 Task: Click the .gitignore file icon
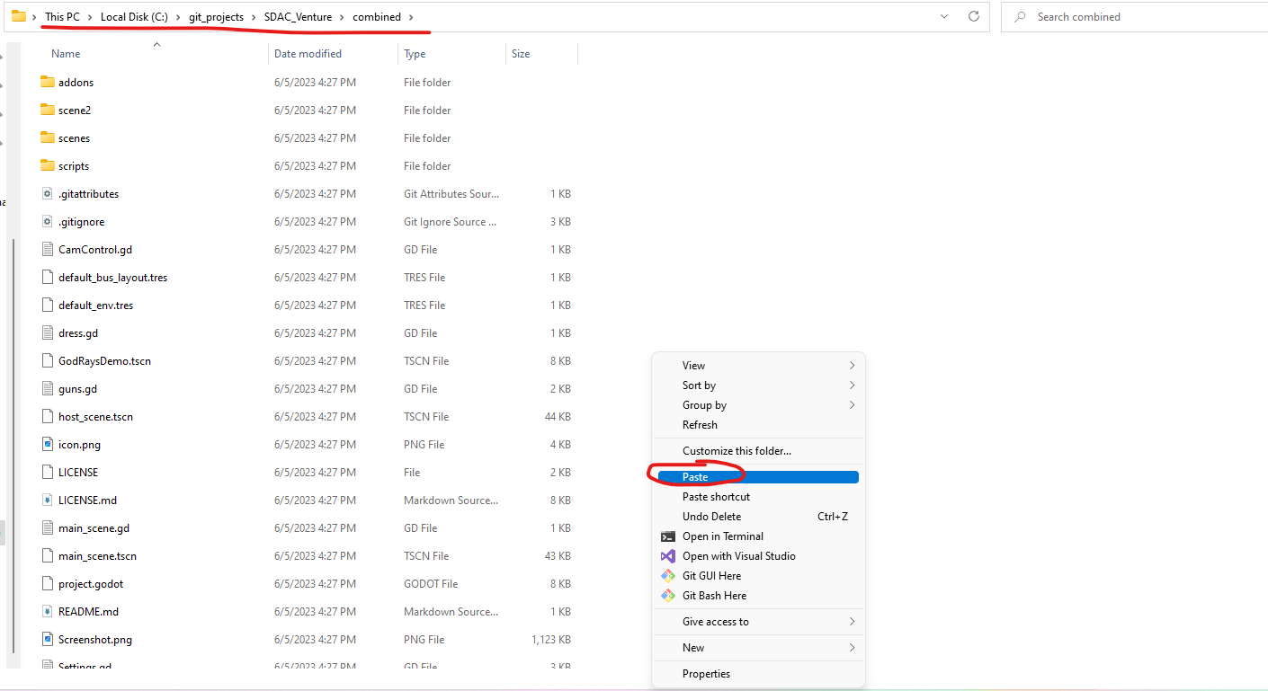(48, 221)
